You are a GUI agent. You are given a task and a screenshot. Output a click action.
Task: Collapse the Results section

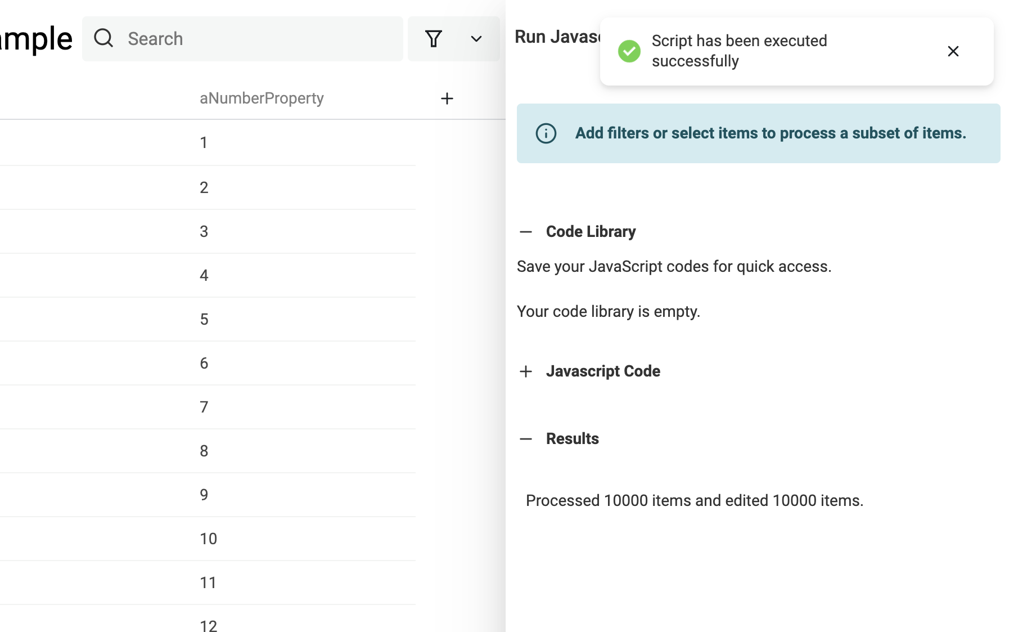point(526,439)
